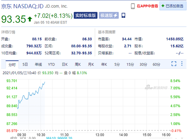Select the YTD chart tab
187x139 pixels.
point(51,65)
